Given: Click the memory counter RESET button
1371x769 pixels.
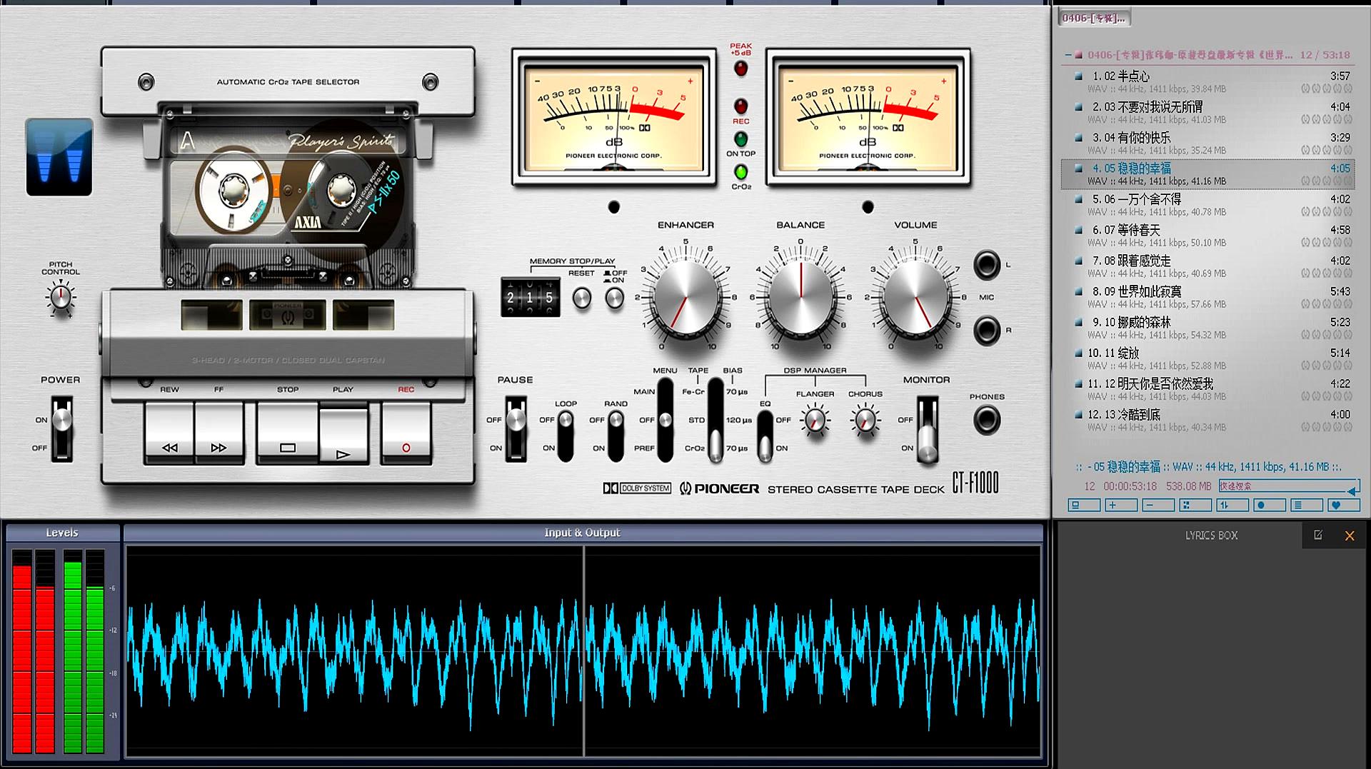Looking at the screenshot, I should tap(582, 298).
